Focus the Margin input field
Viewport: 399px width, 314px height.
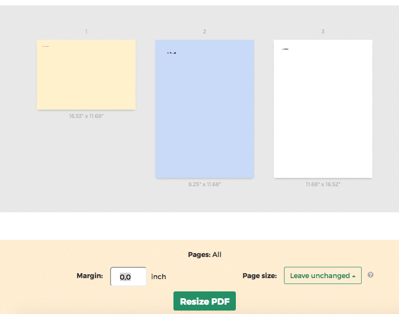coord(128,277)
